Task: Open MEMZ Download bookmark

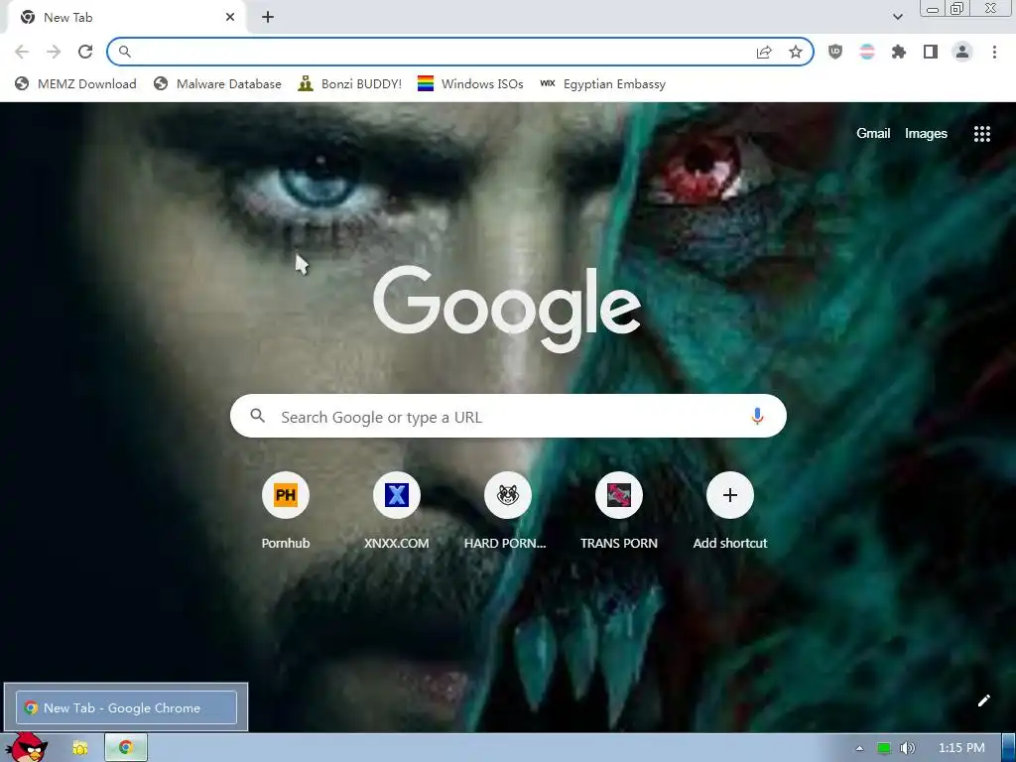Action: pos(75,83)
